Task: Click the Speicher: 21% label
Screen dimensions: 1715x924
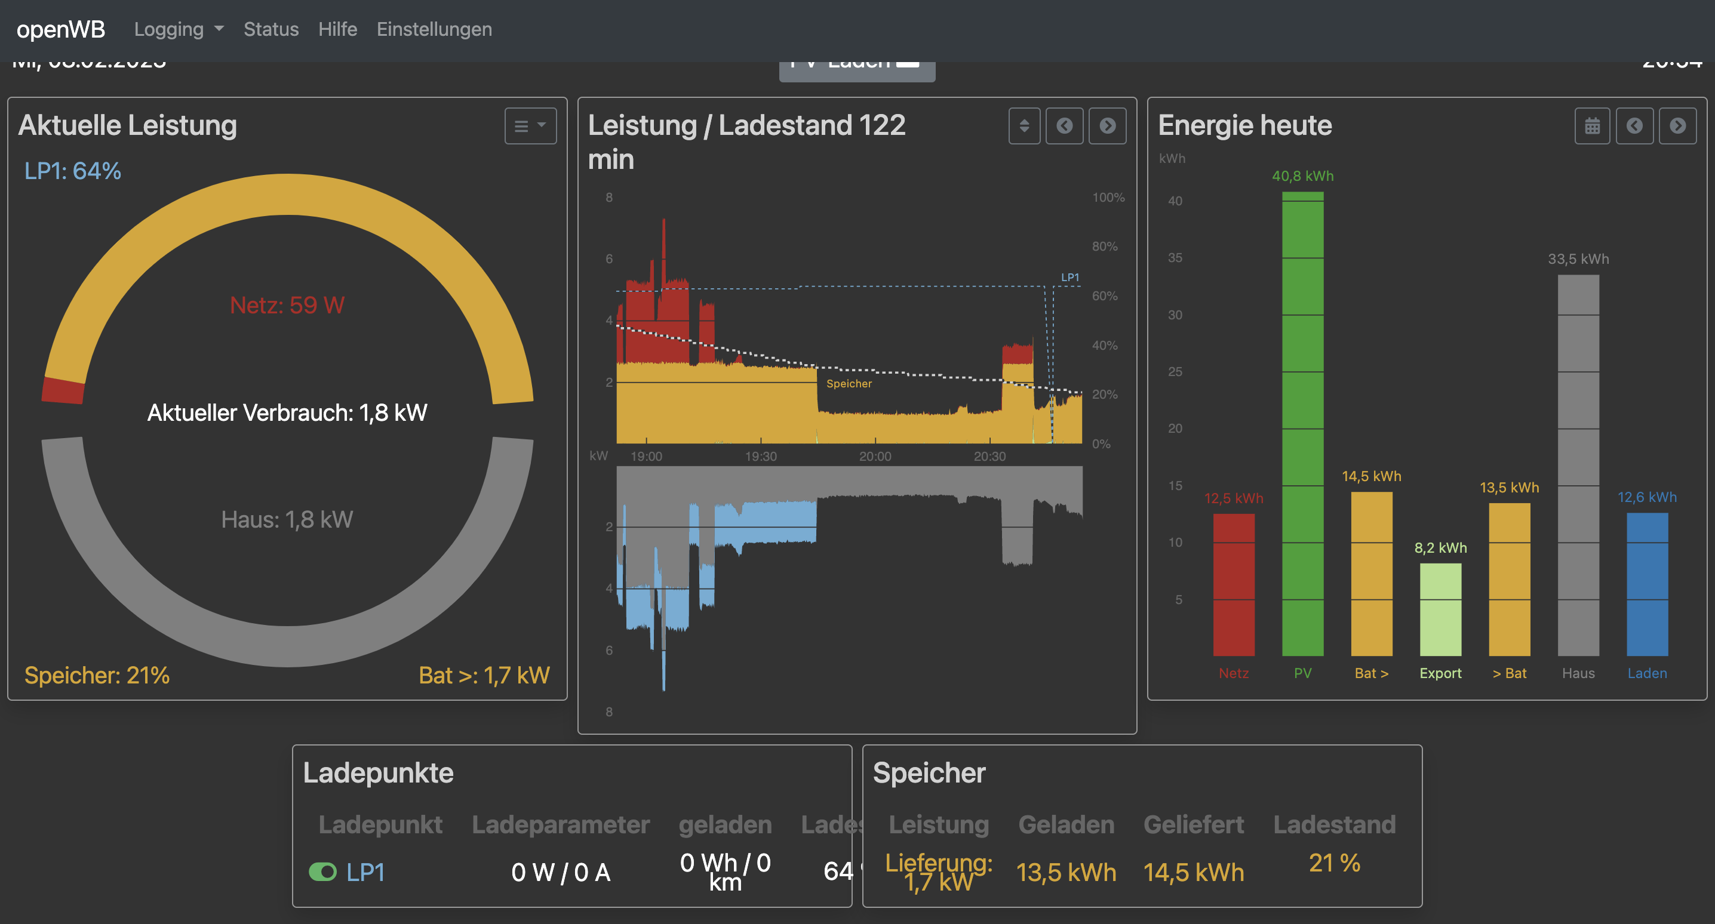Action: click(x=97, y=675)
